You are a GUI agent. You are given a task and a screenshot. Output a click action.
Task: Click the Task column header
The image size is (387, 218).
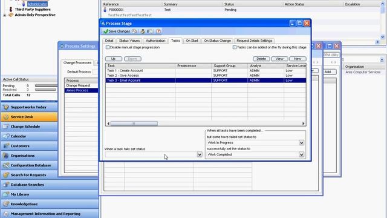[x=140, y=66]
